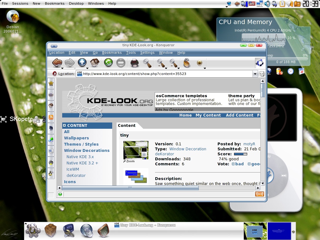Click My Content in site navigation
Screen dimensions: 320x240
click(x=208, y=115)
